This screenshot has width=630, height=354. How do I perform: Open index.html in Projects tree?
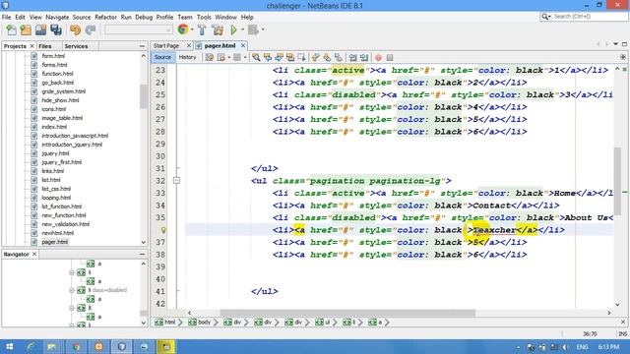(x=54, y=127)
